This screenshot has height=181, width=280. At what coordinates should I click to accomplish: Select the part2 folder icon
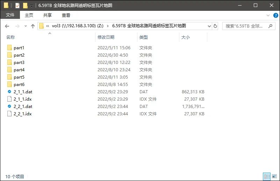[x=10, y=55]
